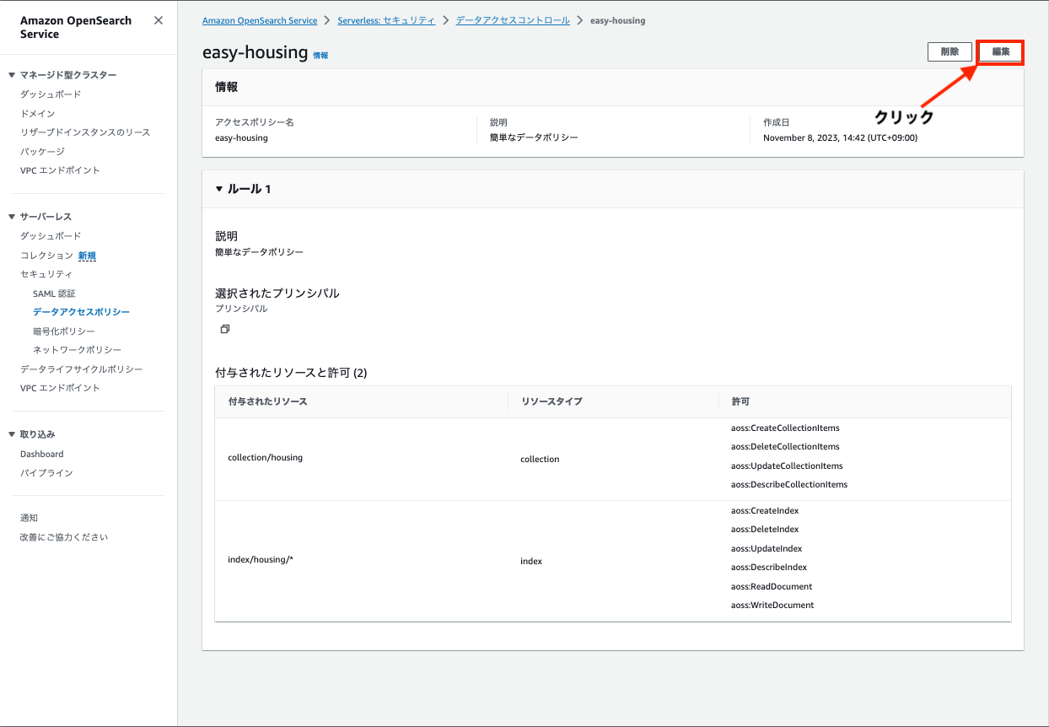Image resolution: width=1049 pixels, height=727 pixels.
Task: Click aoss:WriteDocument permission text
Action: tap(772, 605)
